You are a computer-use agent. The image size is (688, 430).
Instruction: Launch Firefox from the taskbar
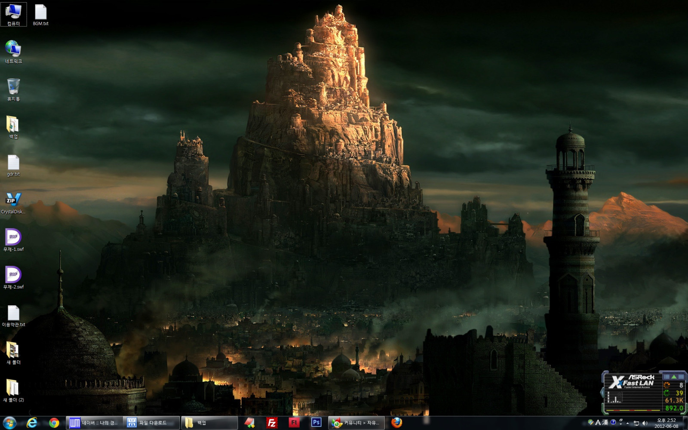click(396, 423)
